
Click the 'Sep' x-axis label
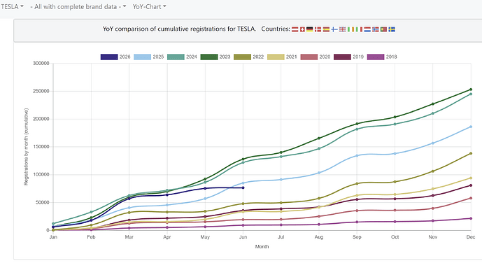357,237
